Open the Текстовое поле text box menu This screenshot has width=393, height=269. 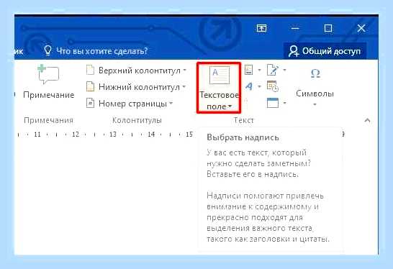(219, 88)
